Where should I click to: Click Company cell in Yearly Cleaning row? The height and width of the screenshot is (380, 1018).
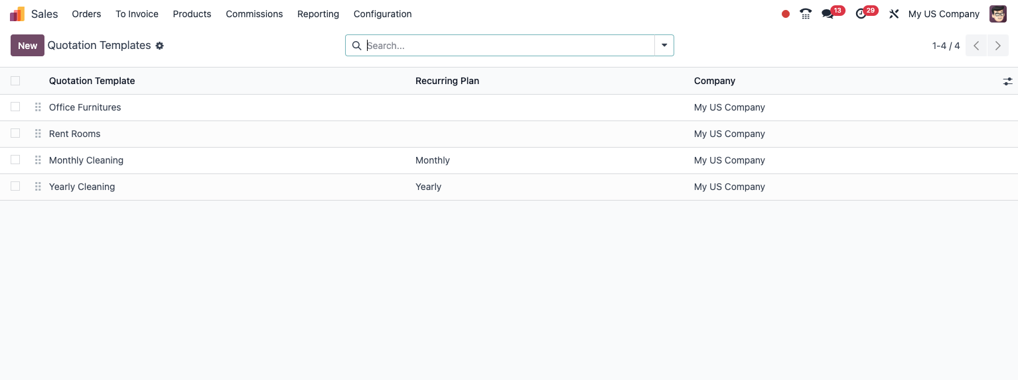[729, 187]
